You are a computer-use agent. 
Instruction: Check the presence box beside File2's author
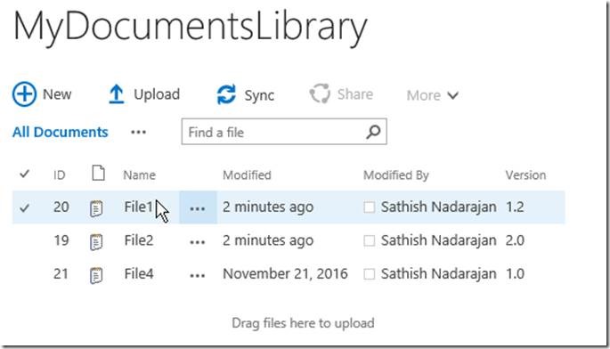coord(370,241)
